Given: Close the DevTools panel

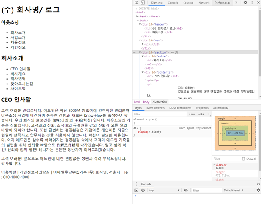Looking at the screenshot, I should point(258,3).
